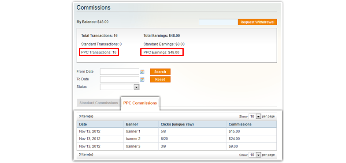Open the From Date calendar picker icon
The width and height of the screenshot is (346, 163).
(x=142, y=72)
